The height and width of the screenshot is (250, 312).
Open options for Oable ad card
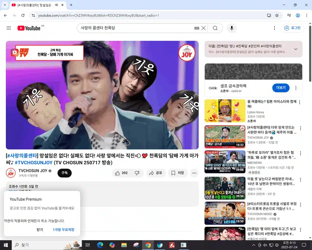point(296,88)
